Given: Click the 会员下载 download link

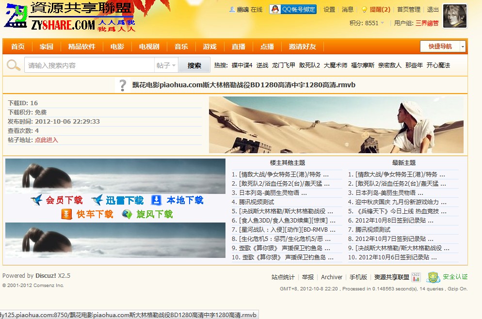Looking at the screenshot, I should [x=64, y=200].
